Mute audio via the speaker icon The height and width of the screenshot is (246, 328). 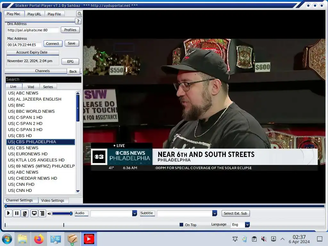click(49, 214)
